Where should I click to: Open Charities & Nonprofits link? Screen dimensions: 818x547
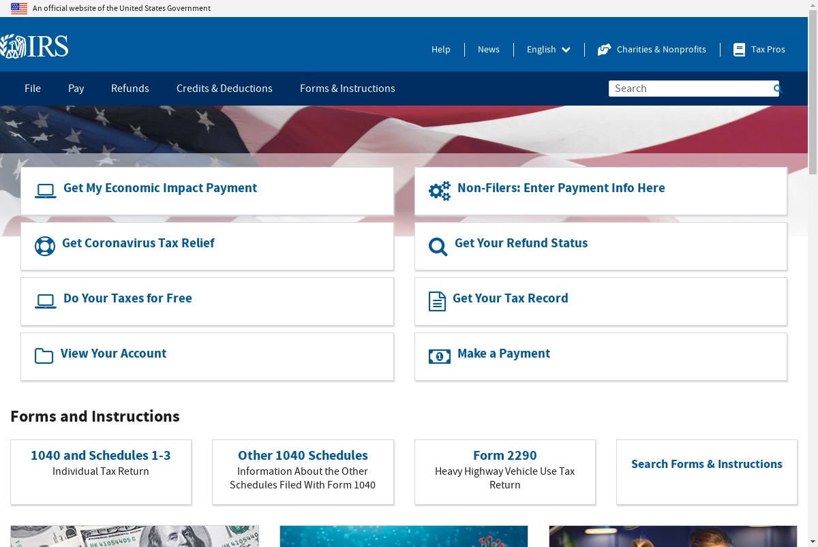point(652,50)
